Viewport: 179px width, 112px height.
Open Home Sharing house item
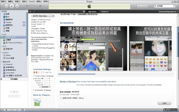click(x=8, y=49)
